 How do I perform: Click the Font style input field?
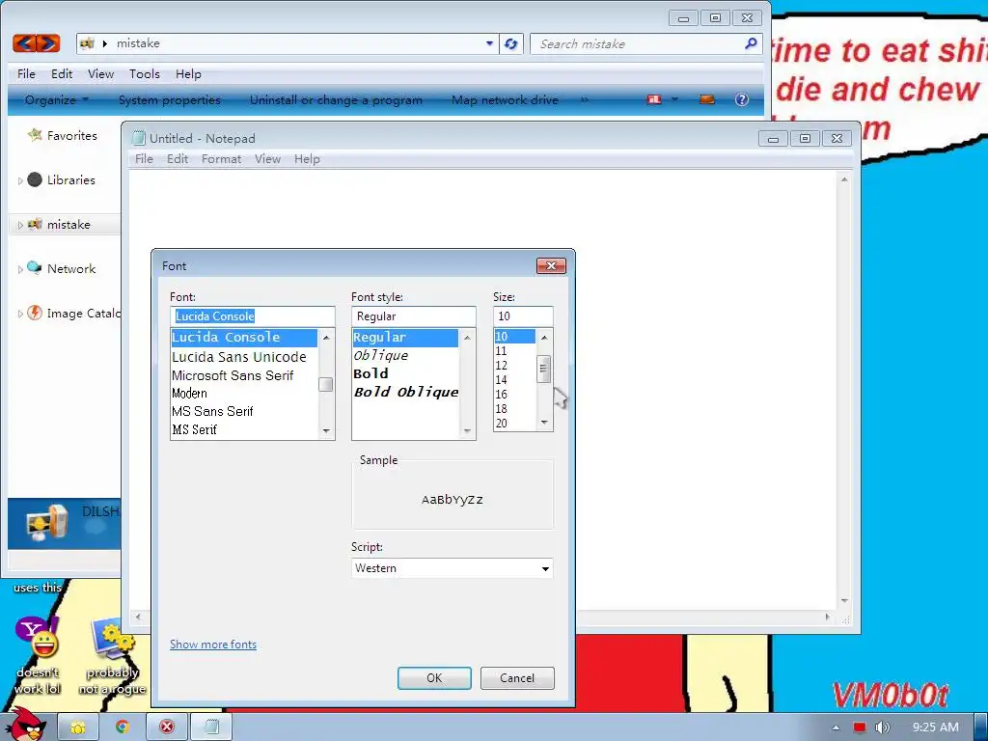[413, 316]
